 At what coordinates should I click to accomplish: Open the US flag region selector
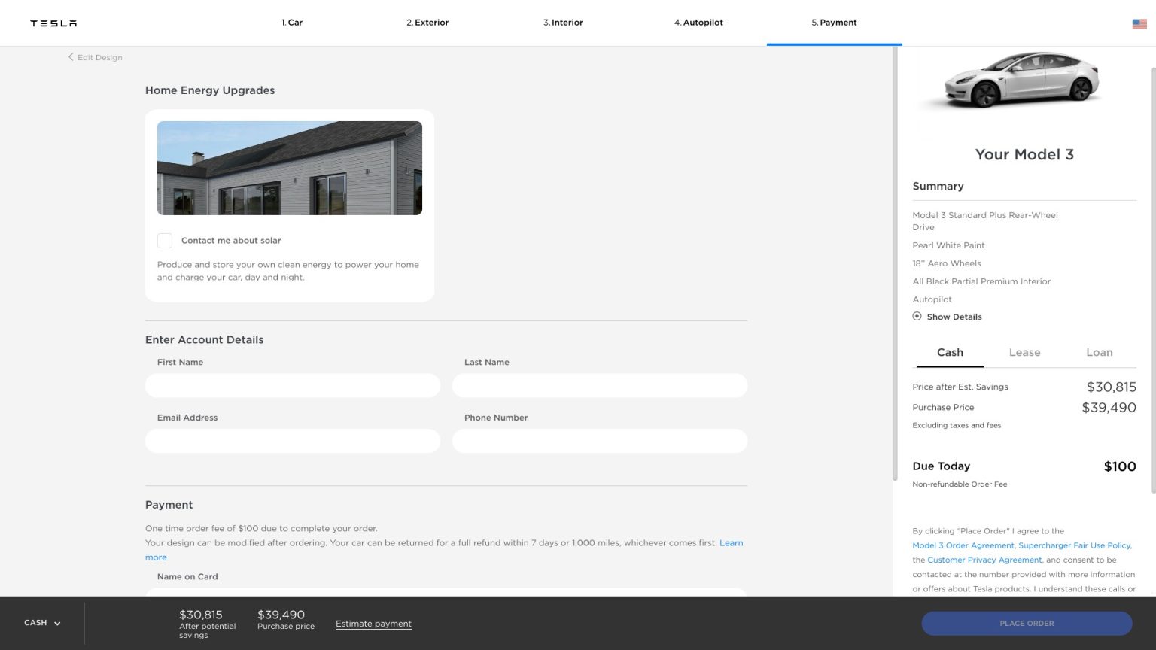pos(1139,24)
